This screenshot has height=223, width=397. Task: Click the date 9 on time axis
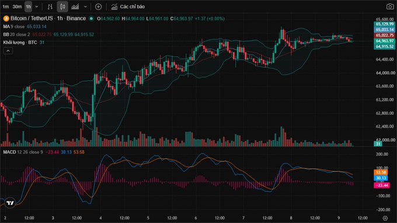[x=339, y=218]
